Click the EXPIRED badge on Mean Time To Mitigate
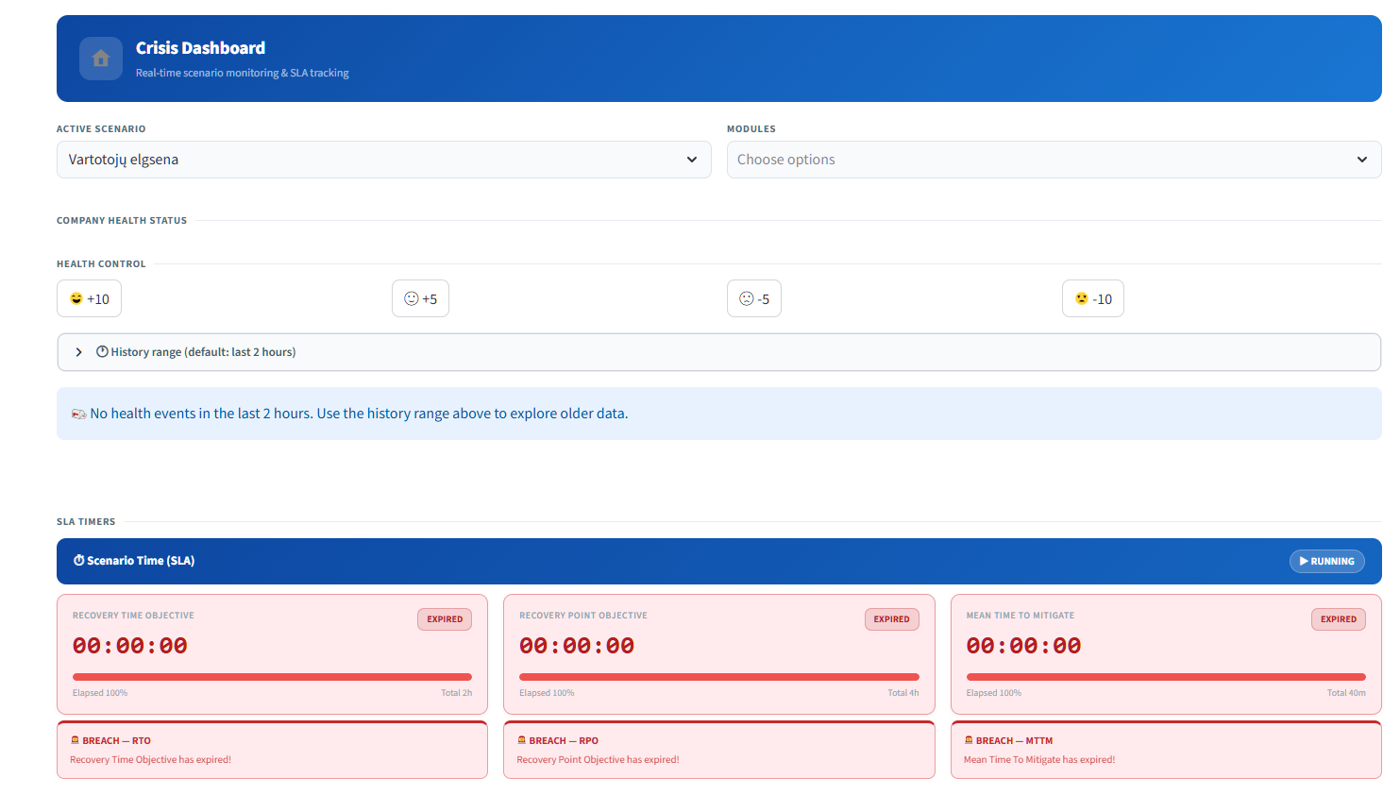The height and width of the screenshot is (795, 1400). pyautogui.click(x=1339, y=619)
